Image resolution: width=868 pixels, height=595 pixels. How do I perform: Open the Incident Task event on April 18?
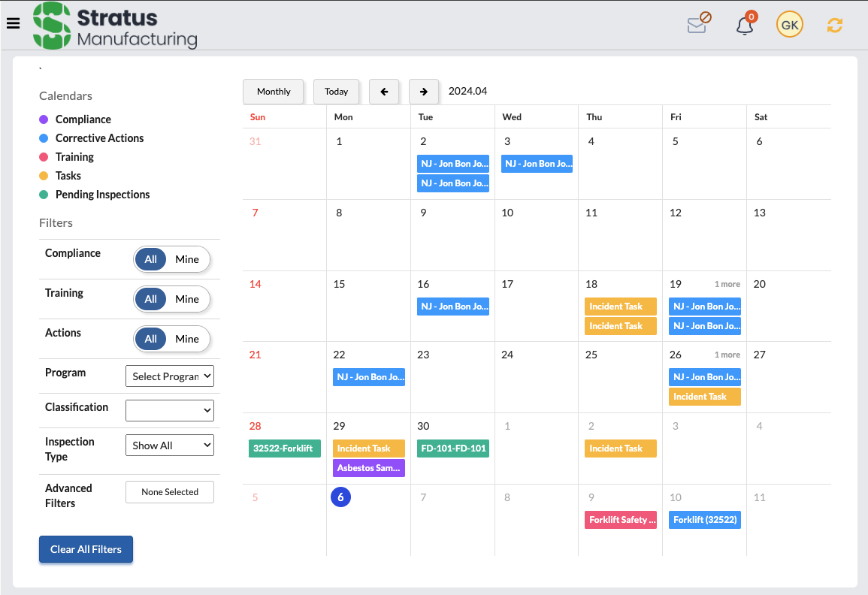point(620,307)
